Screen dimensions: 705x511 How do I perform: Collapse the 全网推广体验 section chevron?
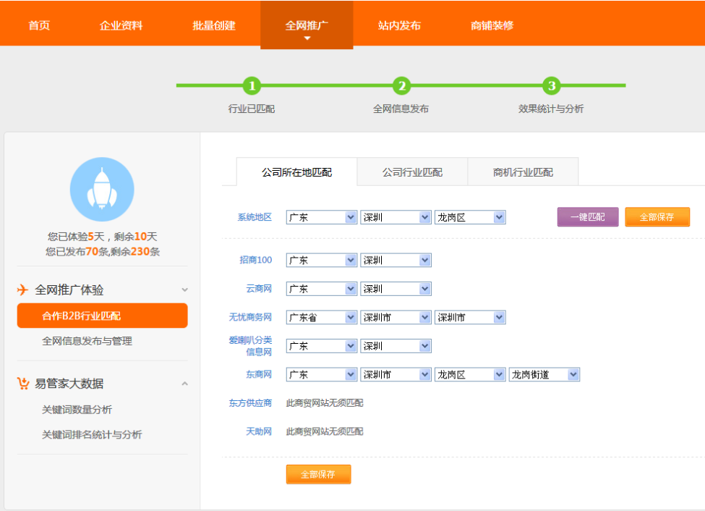[x=184, y=290]
